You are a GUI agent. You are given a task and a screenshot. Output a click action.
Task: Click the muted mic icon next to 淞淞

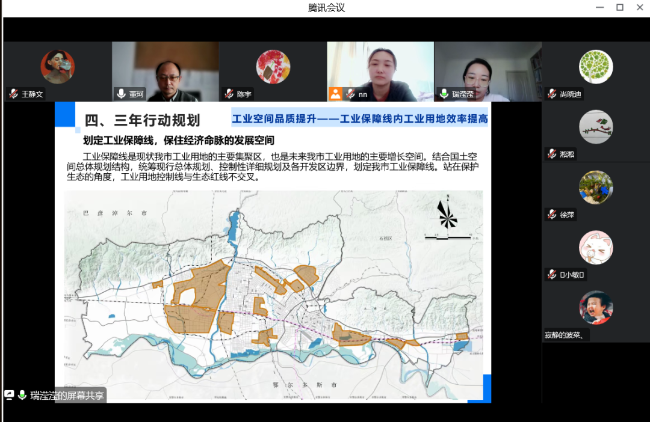[x=552, y=154]
